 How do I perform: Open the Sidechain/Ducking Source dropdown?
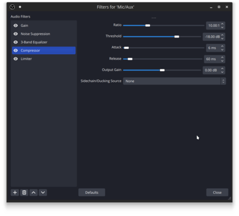(174, 81)
